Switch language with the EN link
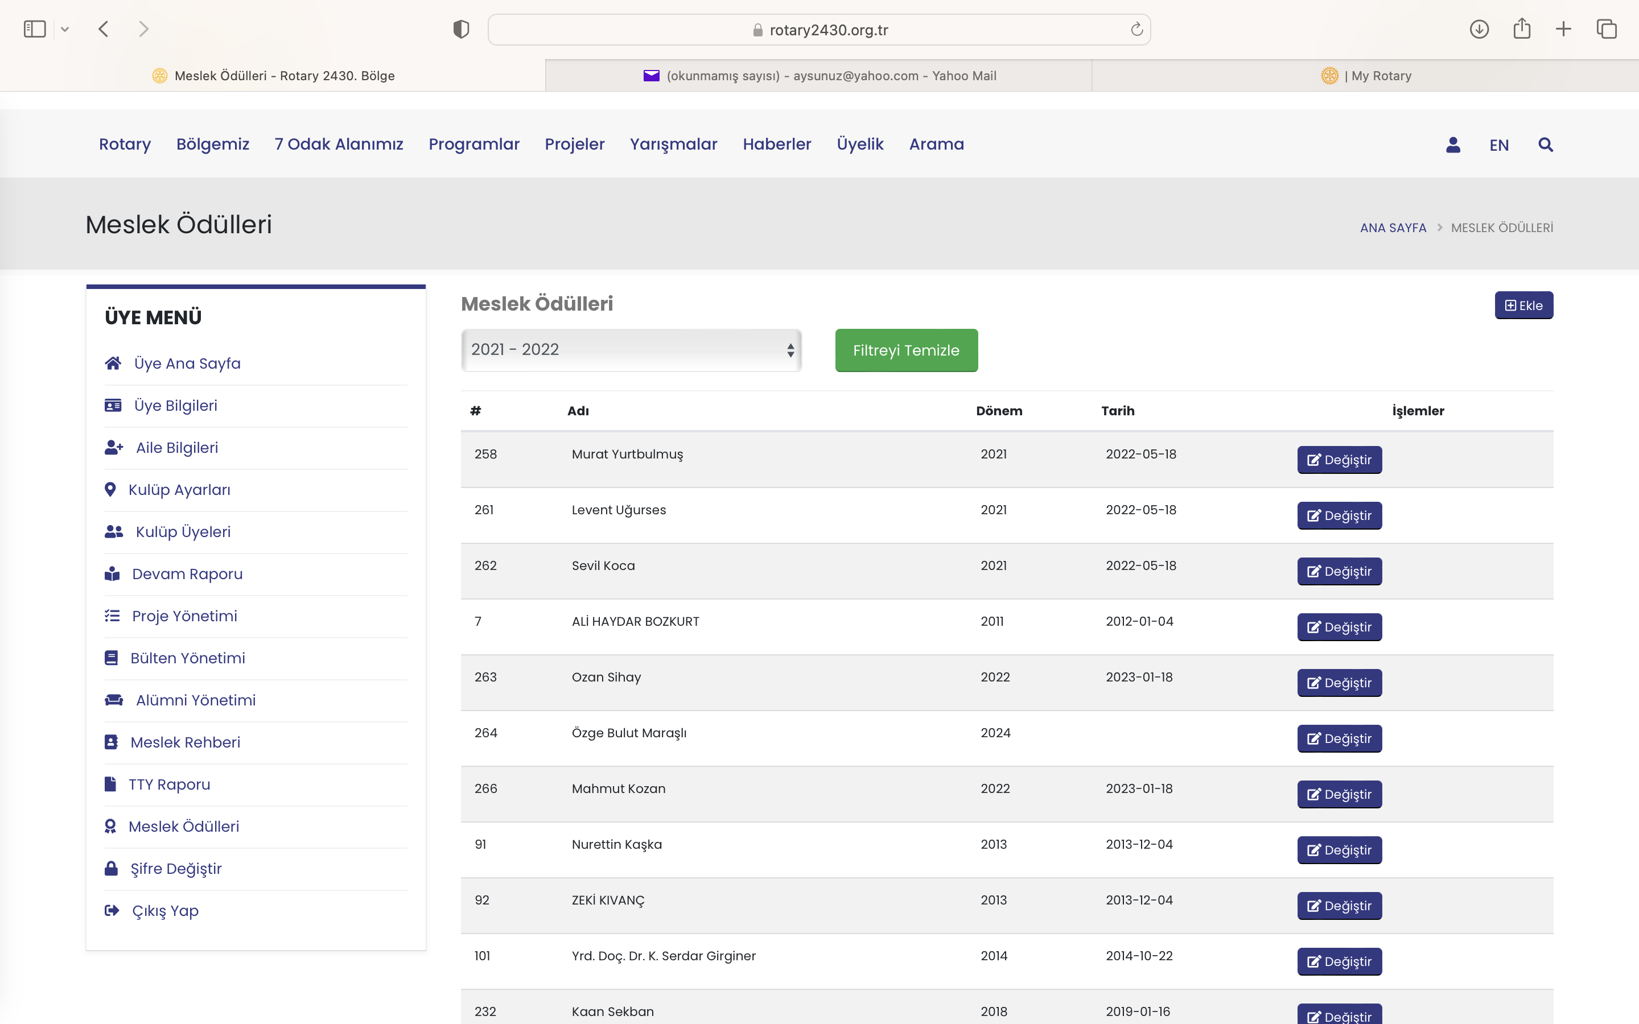Viewport: 1639px width, 1024px height. tap(1499, 145)
